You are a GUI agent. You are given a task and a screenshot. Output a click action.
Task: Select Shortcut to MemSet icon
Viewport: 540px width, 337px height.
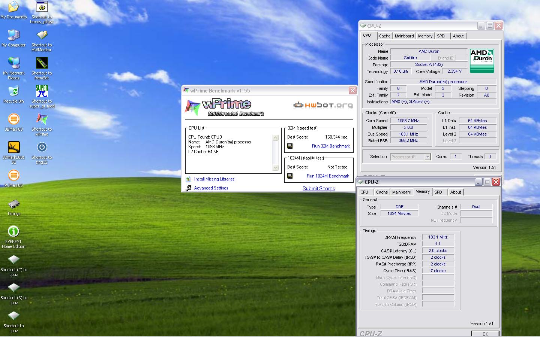click(42, 68)
